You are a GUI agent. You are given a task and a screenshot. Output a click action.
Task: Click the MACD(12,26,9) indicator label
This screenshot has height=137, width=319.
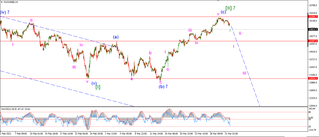(x=8, y=109)
